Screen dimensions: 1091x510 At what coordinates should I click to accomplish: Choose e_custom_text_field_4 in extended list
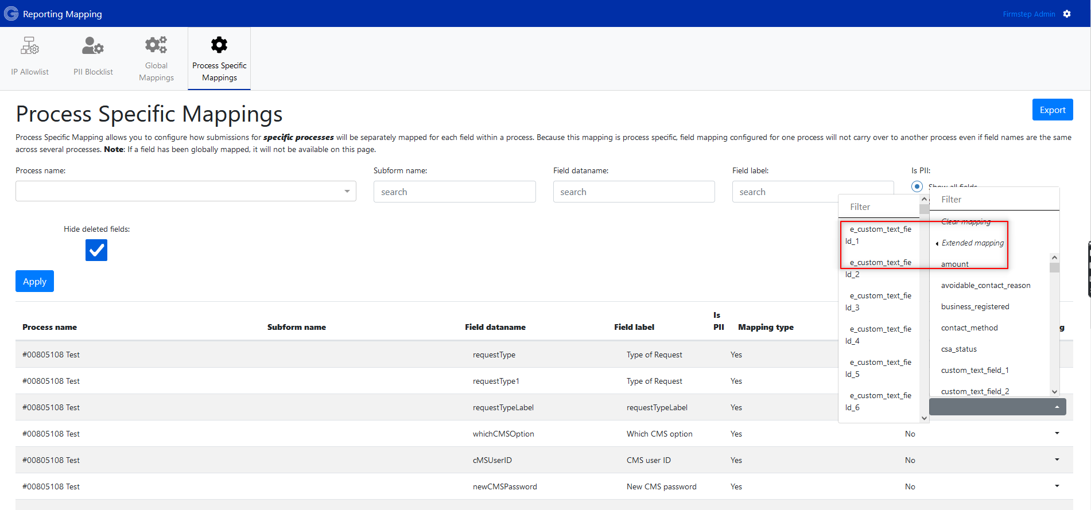point(879,335)
